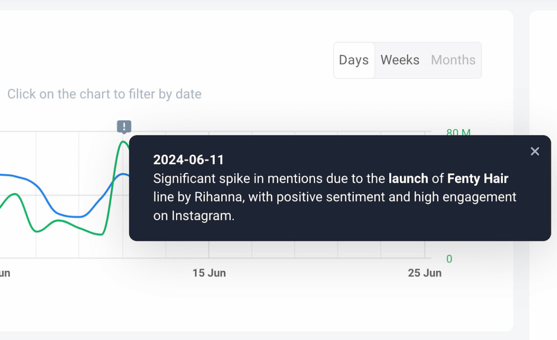Viewport: 557px width, 340px height.
Task: Click the bold Fenty Hair text
Action: 477,179
